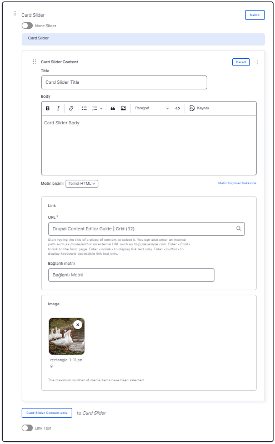The image size is (275, 444).
Task: Open the Temel HTML text format dropdown
Action: click(x=82, y=184)
